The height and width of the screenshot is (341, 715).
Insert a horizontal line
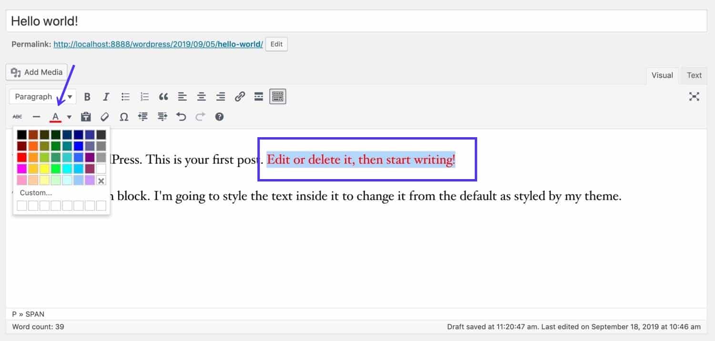(36, 116)
